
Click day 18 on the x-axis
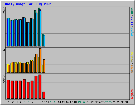(75, 102)
